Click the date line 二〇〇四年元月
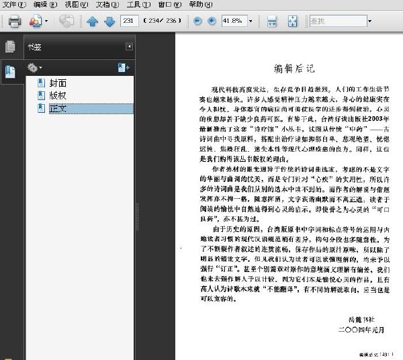This screenshot has height=360, width=403. [361, 330]
